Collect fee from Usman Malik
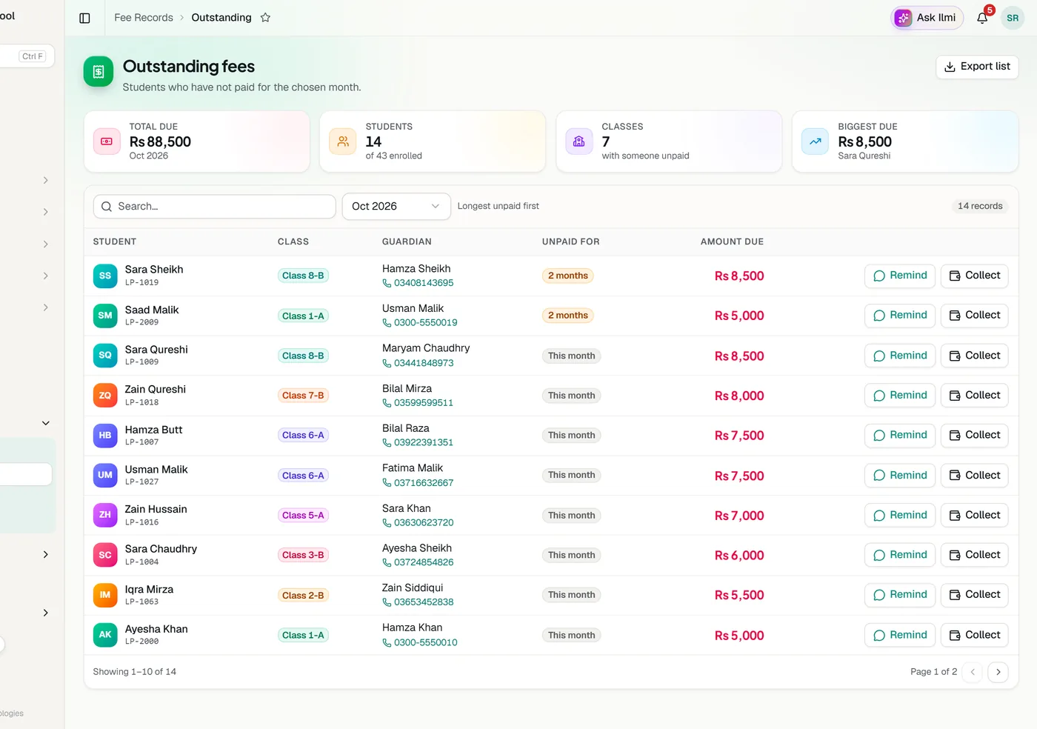The image size is (1037, 729). click(975, 476)
